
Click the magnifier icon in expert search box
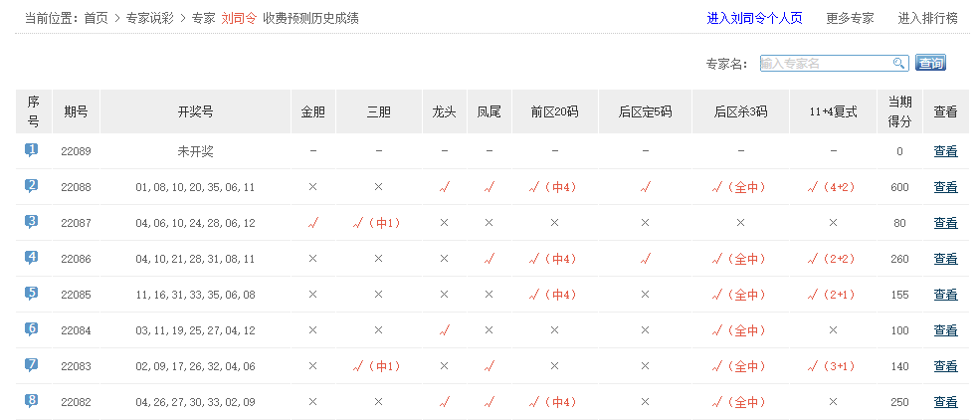(898, 63)
